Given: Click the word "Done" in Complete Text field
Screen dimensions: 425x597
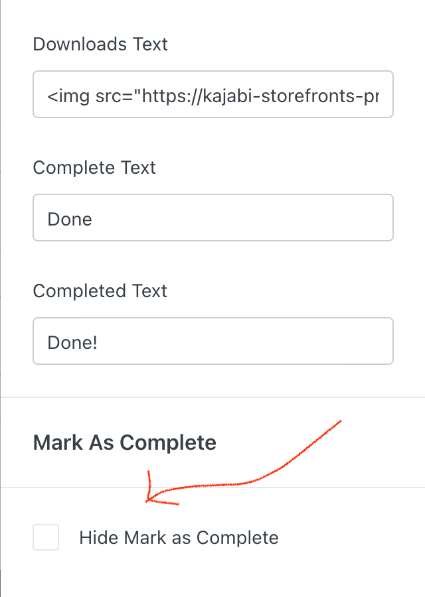Looking at the screenshot, I should tap(70, 220).
